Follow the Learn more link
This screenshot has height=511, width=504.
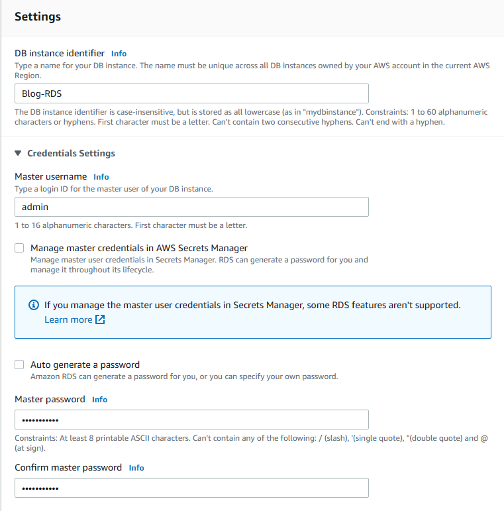(68, 319)
